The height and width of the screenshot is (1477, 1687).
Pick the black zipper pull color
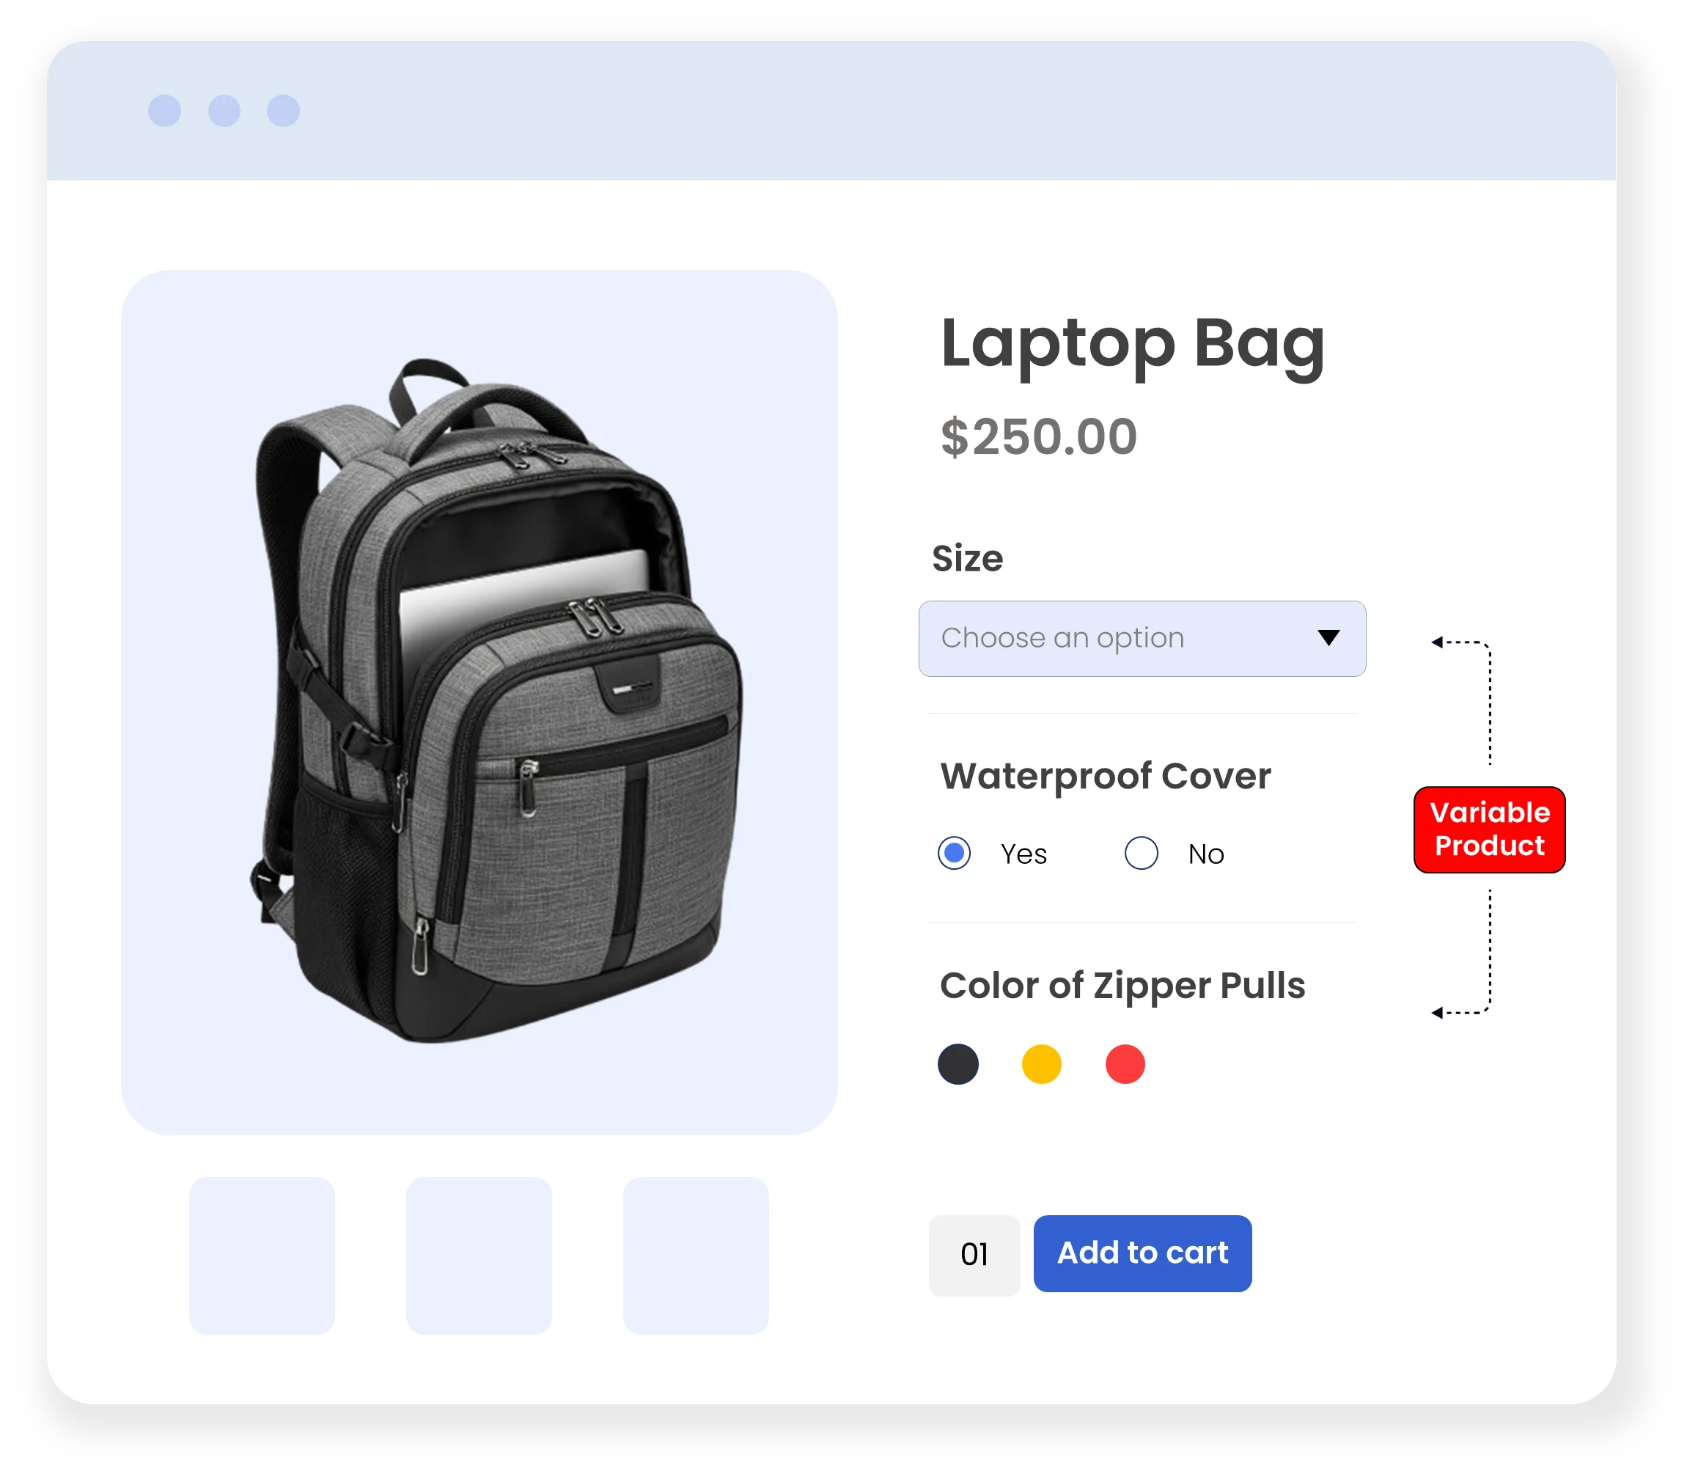point(958,1064)
